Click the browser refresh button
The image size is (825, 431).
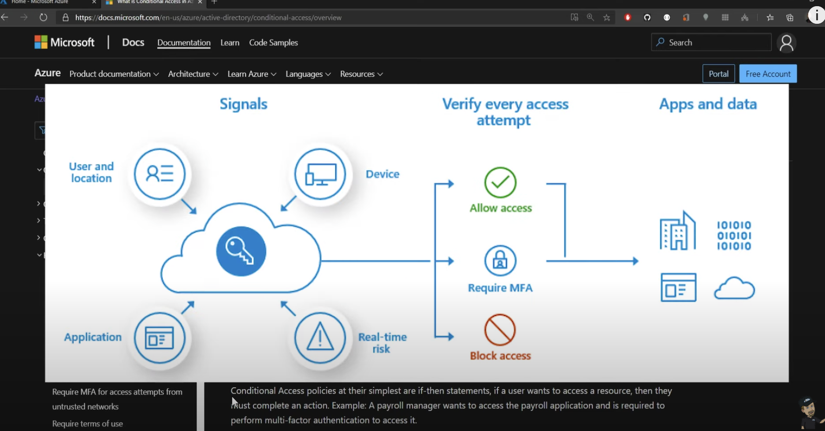point(43,18)
